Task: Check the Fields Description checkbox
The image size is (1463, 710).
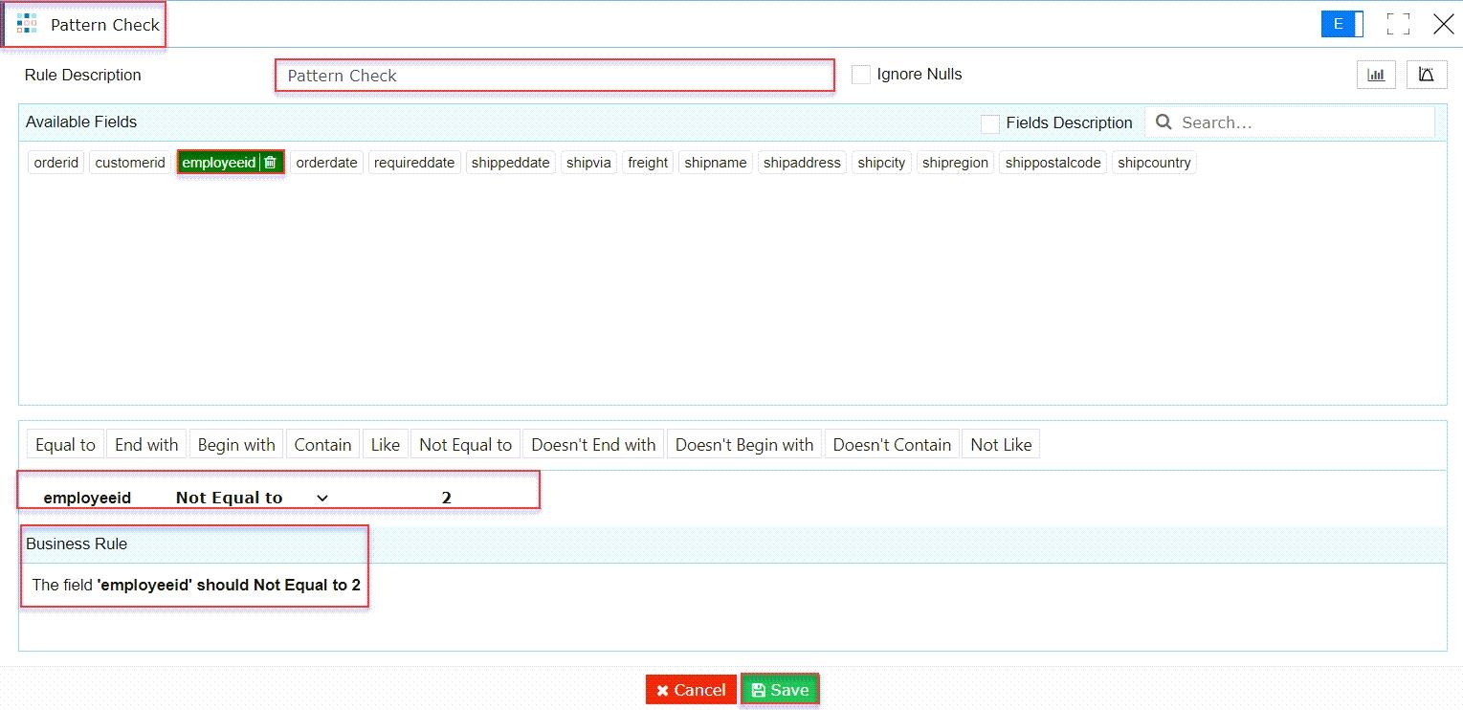Action: (x=989, y=122)
